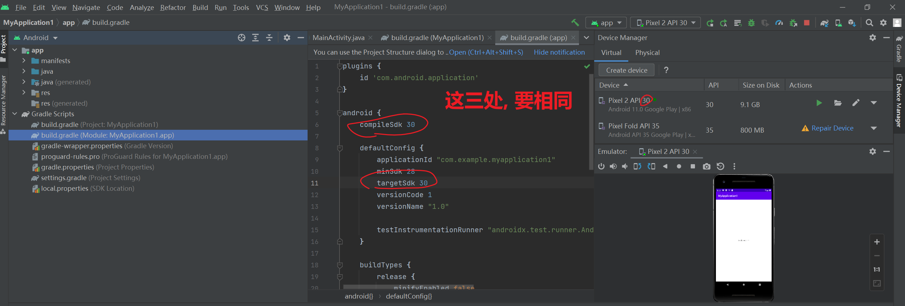This screenshot has width=905, height=306.
Task: Click emulator Back triangle button
Action: [665, 166]
